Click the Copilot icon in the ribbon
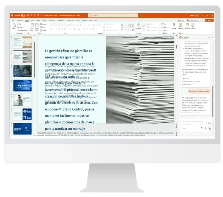Viewport: 223px width, 197px height. pyautogui.click(x=193, y=26)
